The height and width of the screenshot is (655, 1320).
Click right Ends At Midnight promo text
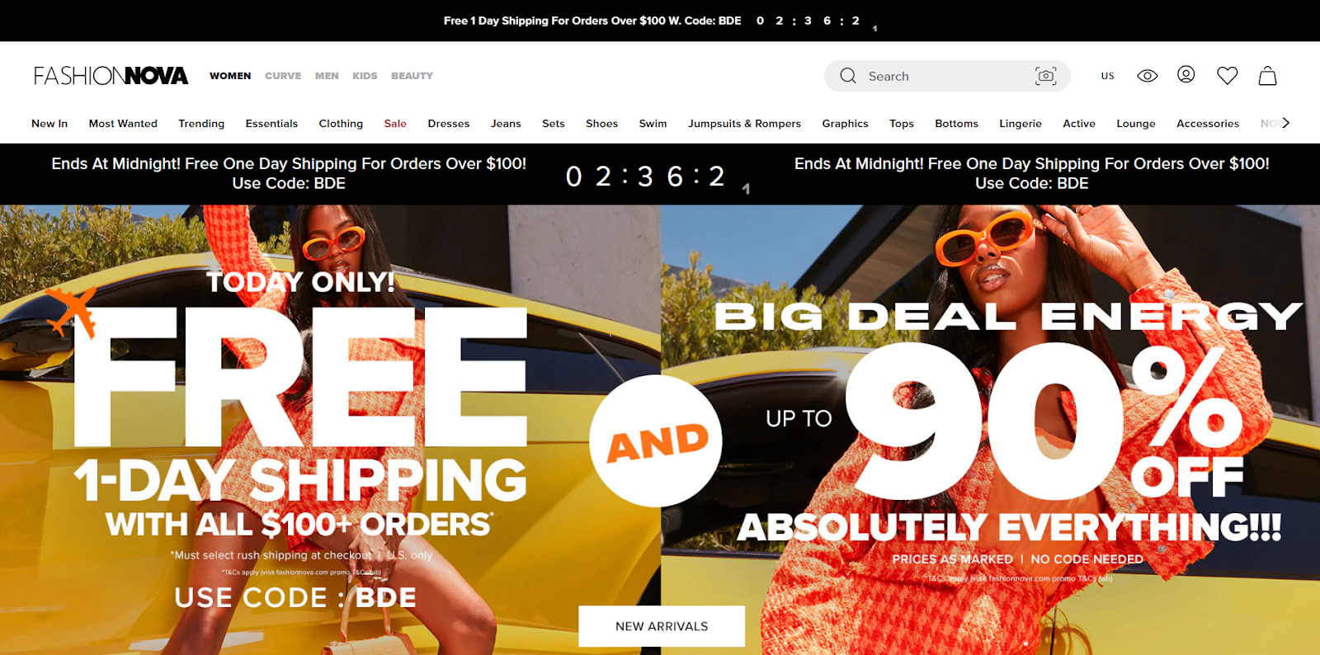coord(1032,173)
